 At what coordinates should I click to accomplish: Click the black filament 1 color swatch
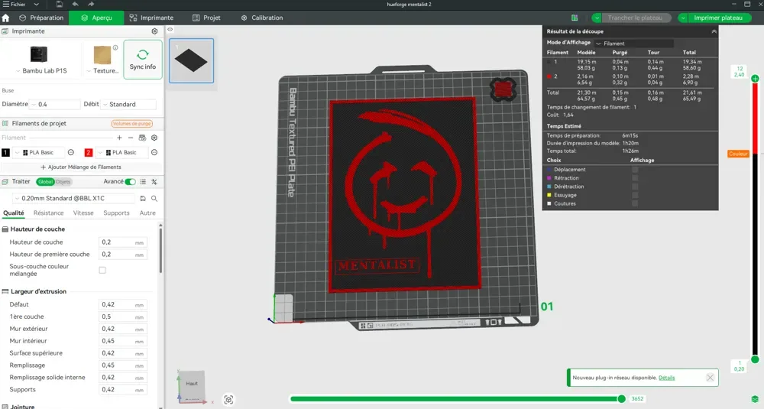(x=5, y=153)
